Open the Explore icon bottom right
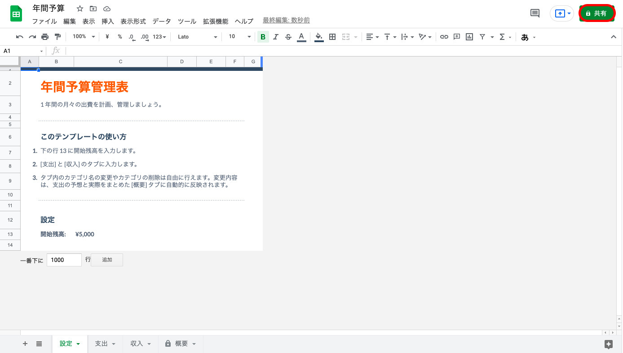Image resolution: width=623 pixels, height=353 pixels. coord(609,344)
